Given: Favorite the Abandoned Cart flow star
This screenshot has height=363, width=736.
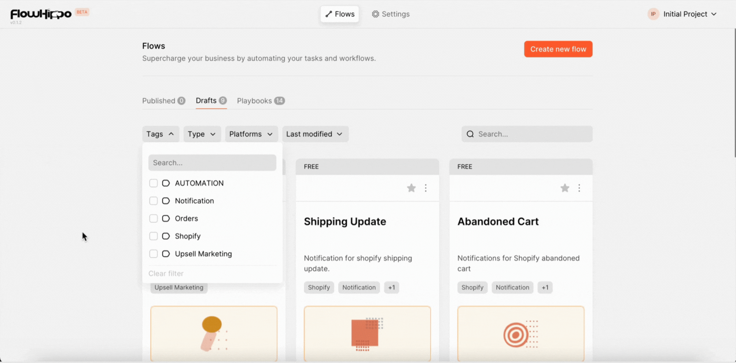Looking at the screenshot, I should click(565, 188).
